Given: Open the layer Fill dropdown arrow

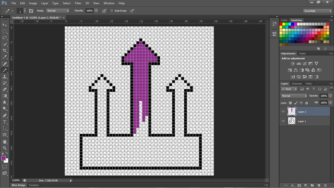Looking at the screenshot, I should [330, 103].
